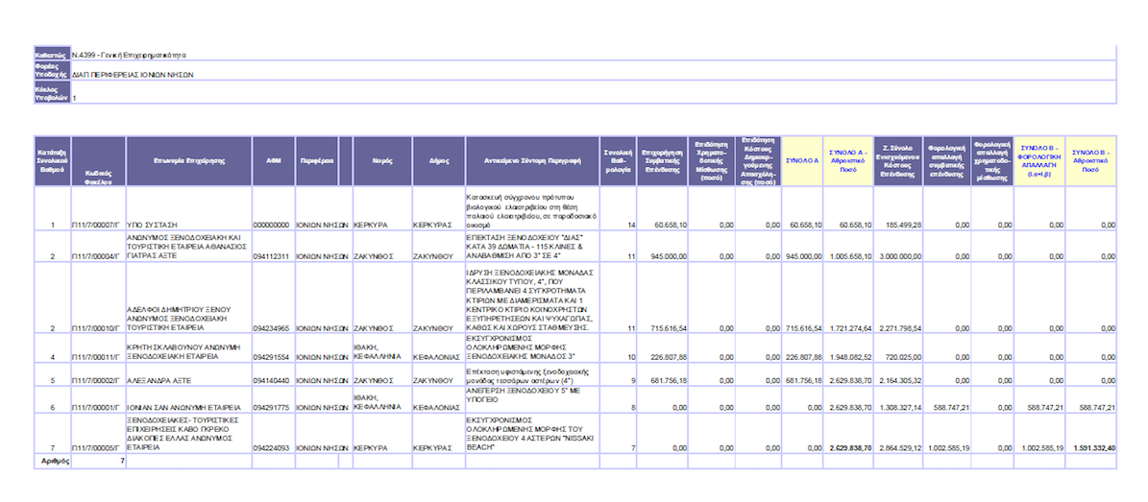
Task: Select 'ΔΙΑΠ ΠΕΡΙΦΕΡΕΙΑΣ ΙΟΝΙΩΝ ΝΗΣΩΝ' text
Action: [x=133, y=75]
